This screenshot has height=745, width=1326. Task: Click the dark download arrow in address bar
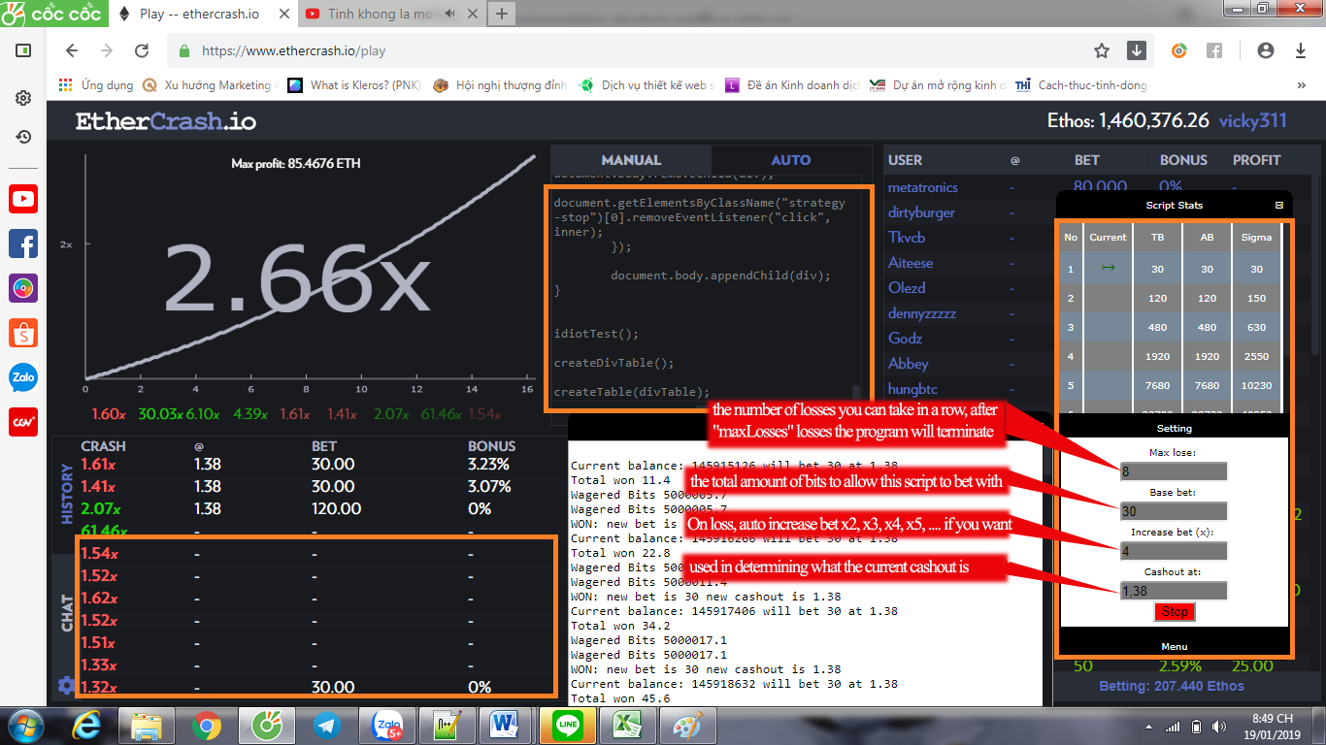[1136, 50]
